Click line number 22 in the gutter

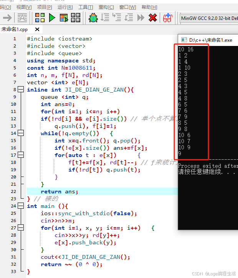[13, 191]
